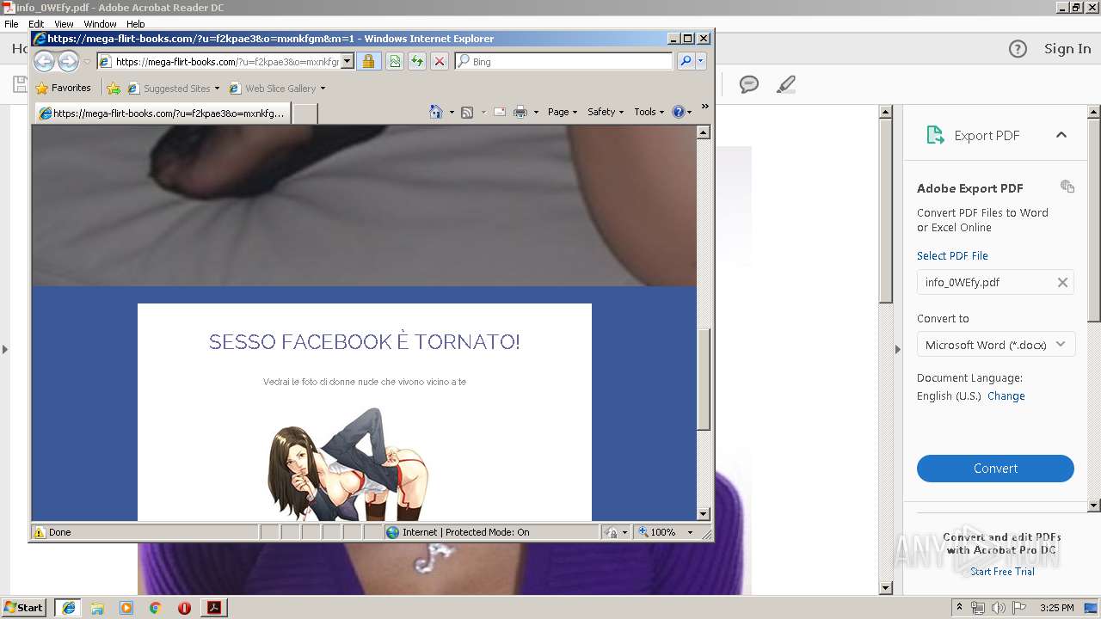
Task: Open the Acrobat Window menu
Action: pyautogui.click(x=100, y=24)
